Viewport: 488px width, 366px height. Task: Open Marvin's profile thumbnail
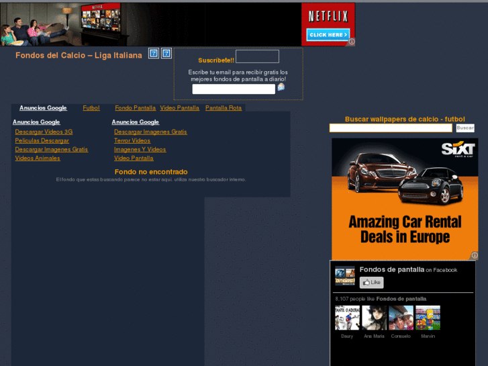[428, 318]
